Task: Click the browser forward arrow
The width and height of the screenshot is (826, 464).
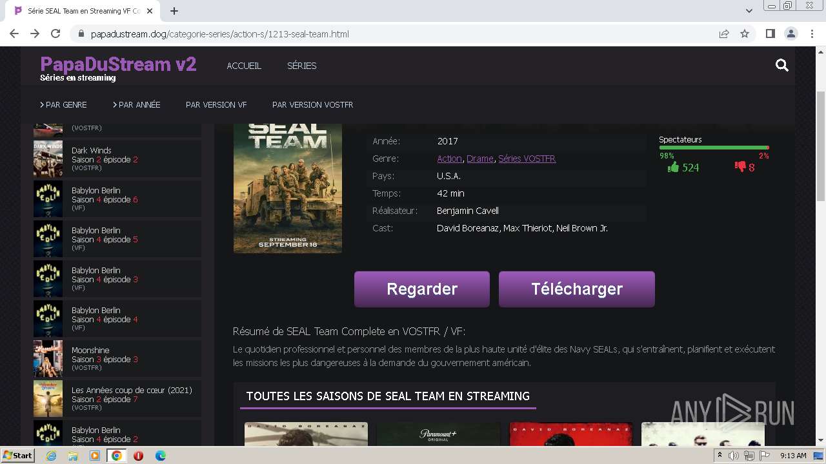Action: [35, 34]
